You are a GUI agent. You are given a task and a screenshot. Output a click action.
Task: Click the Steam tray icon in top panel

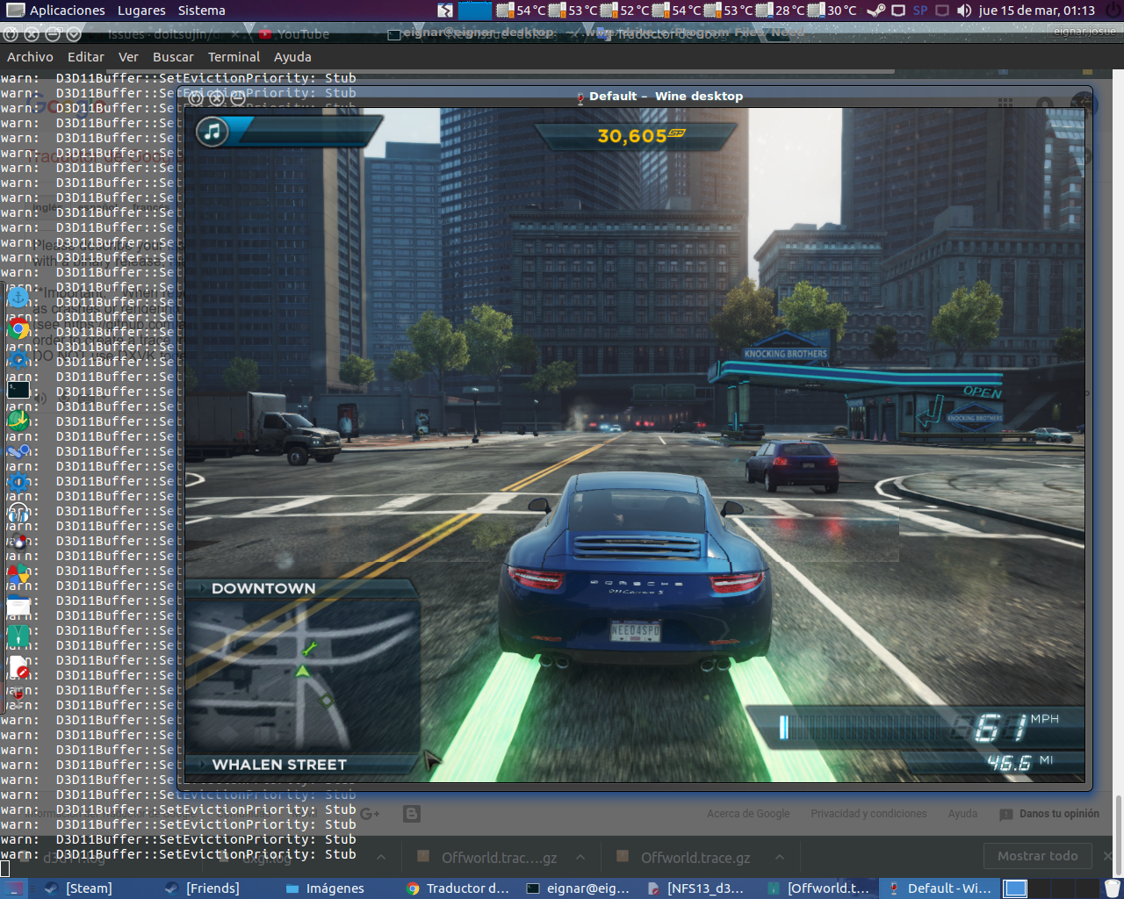(x=875, y=11)
